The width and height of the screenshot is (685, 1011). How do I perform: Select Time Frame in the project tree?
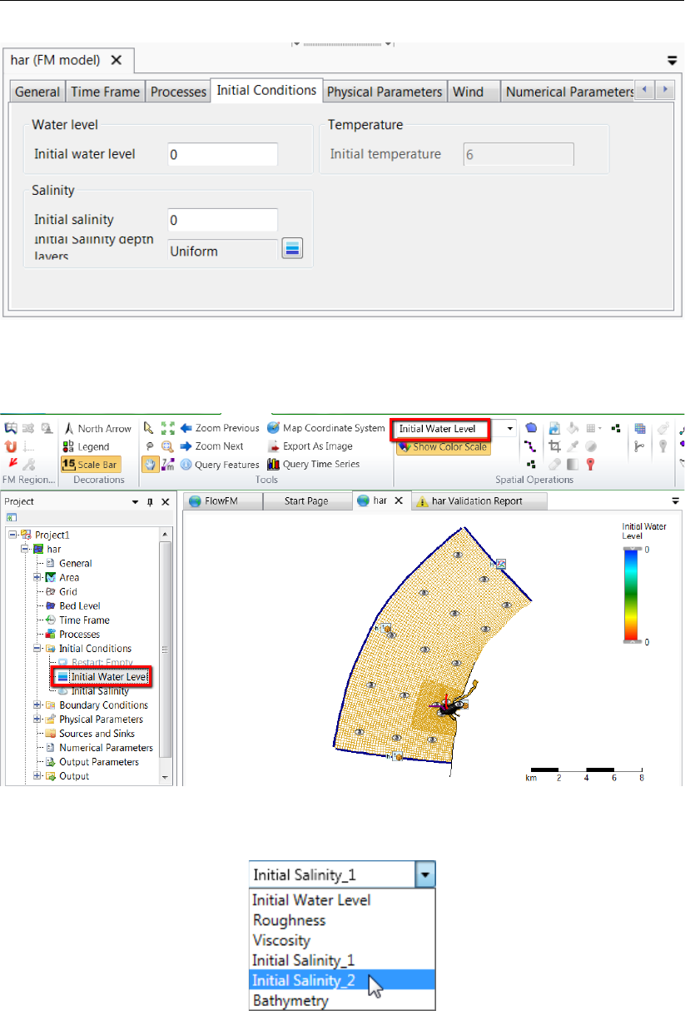pyautogui.click(x=84, y=620)
